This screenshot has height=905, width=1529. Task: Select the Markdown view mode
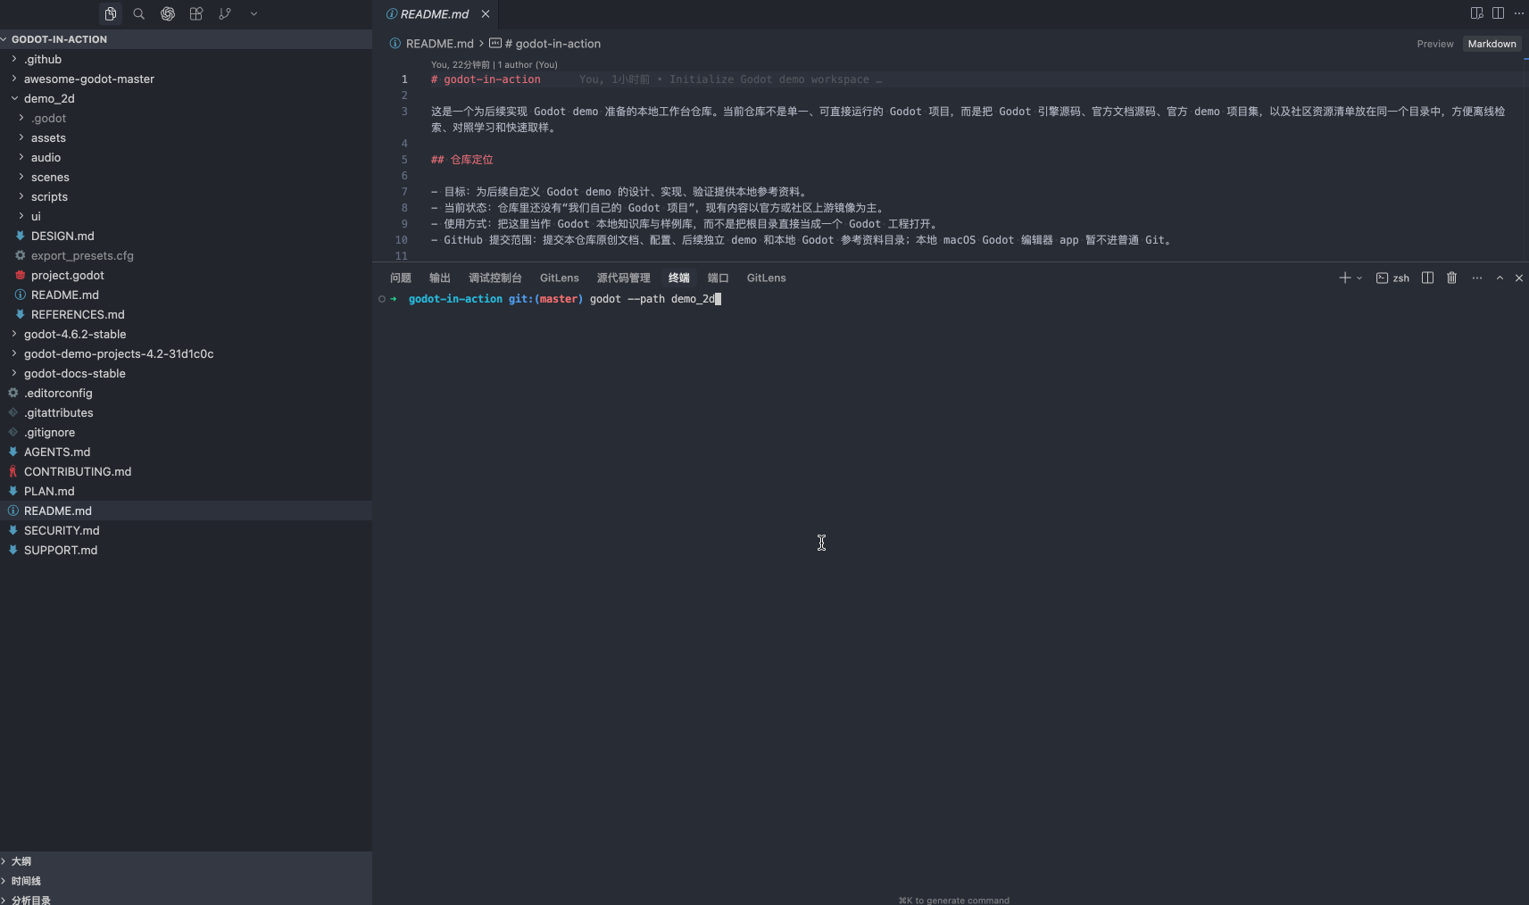coord(1492,44)
